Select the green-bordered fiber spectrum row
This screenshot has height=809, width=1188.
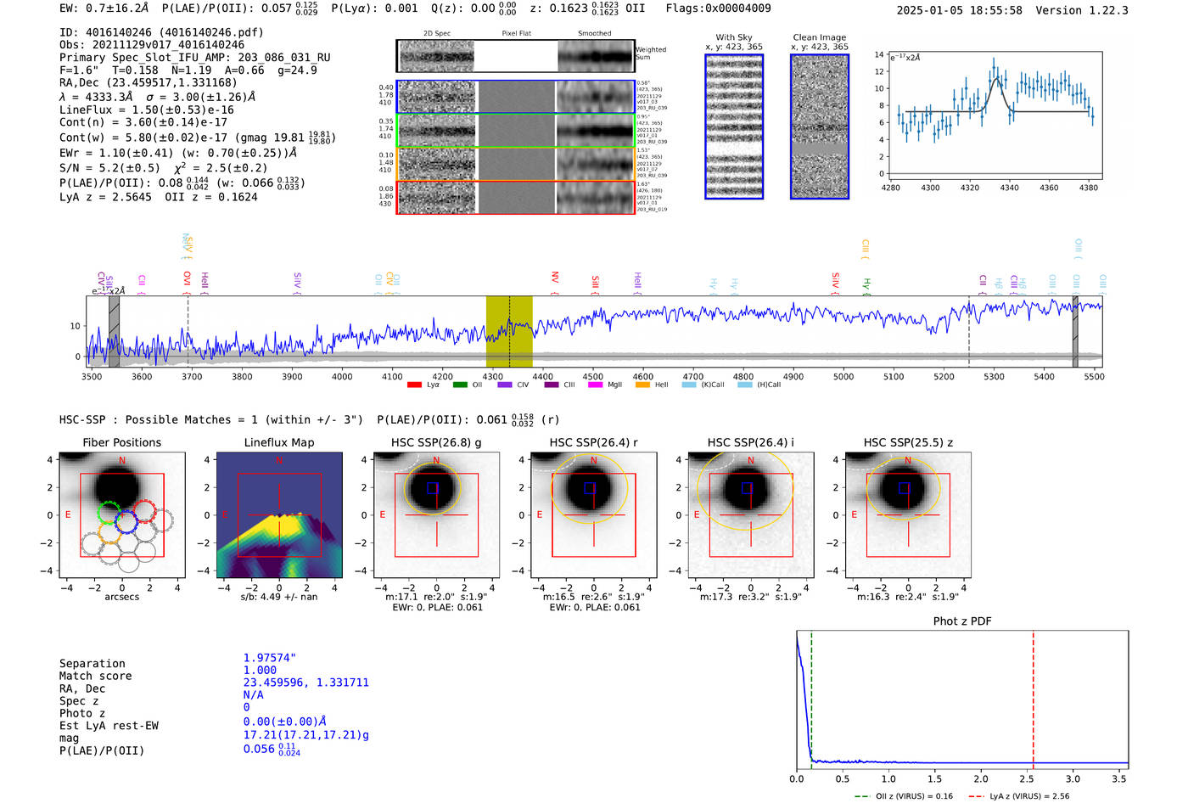pyautogui.click(x=516, y=131)
